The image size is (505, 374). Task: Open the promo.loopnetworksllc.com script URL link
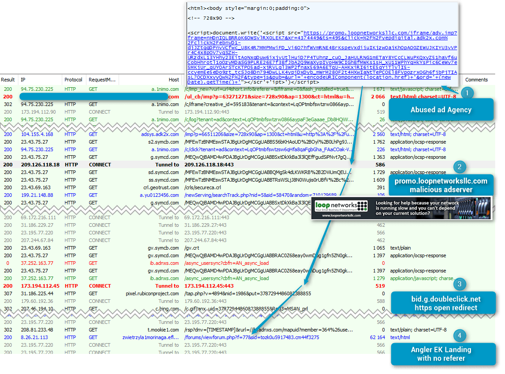[322, 57]
